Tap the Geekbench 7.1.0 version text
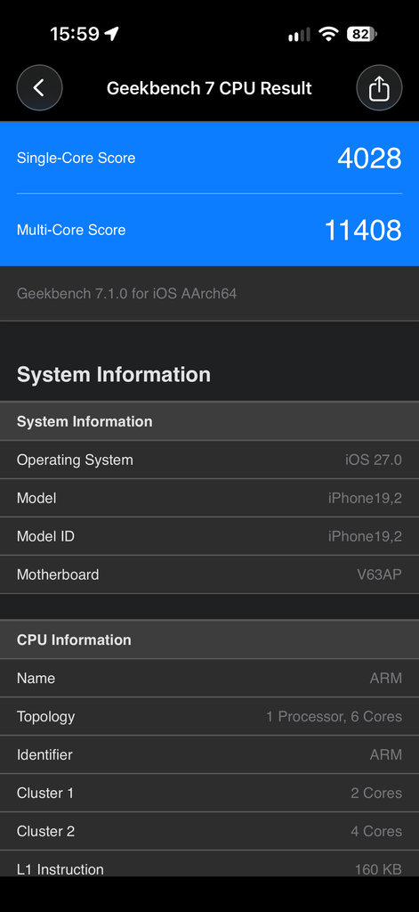The width and height of the screenshot is (419, 912). click(x=126, y=293)
